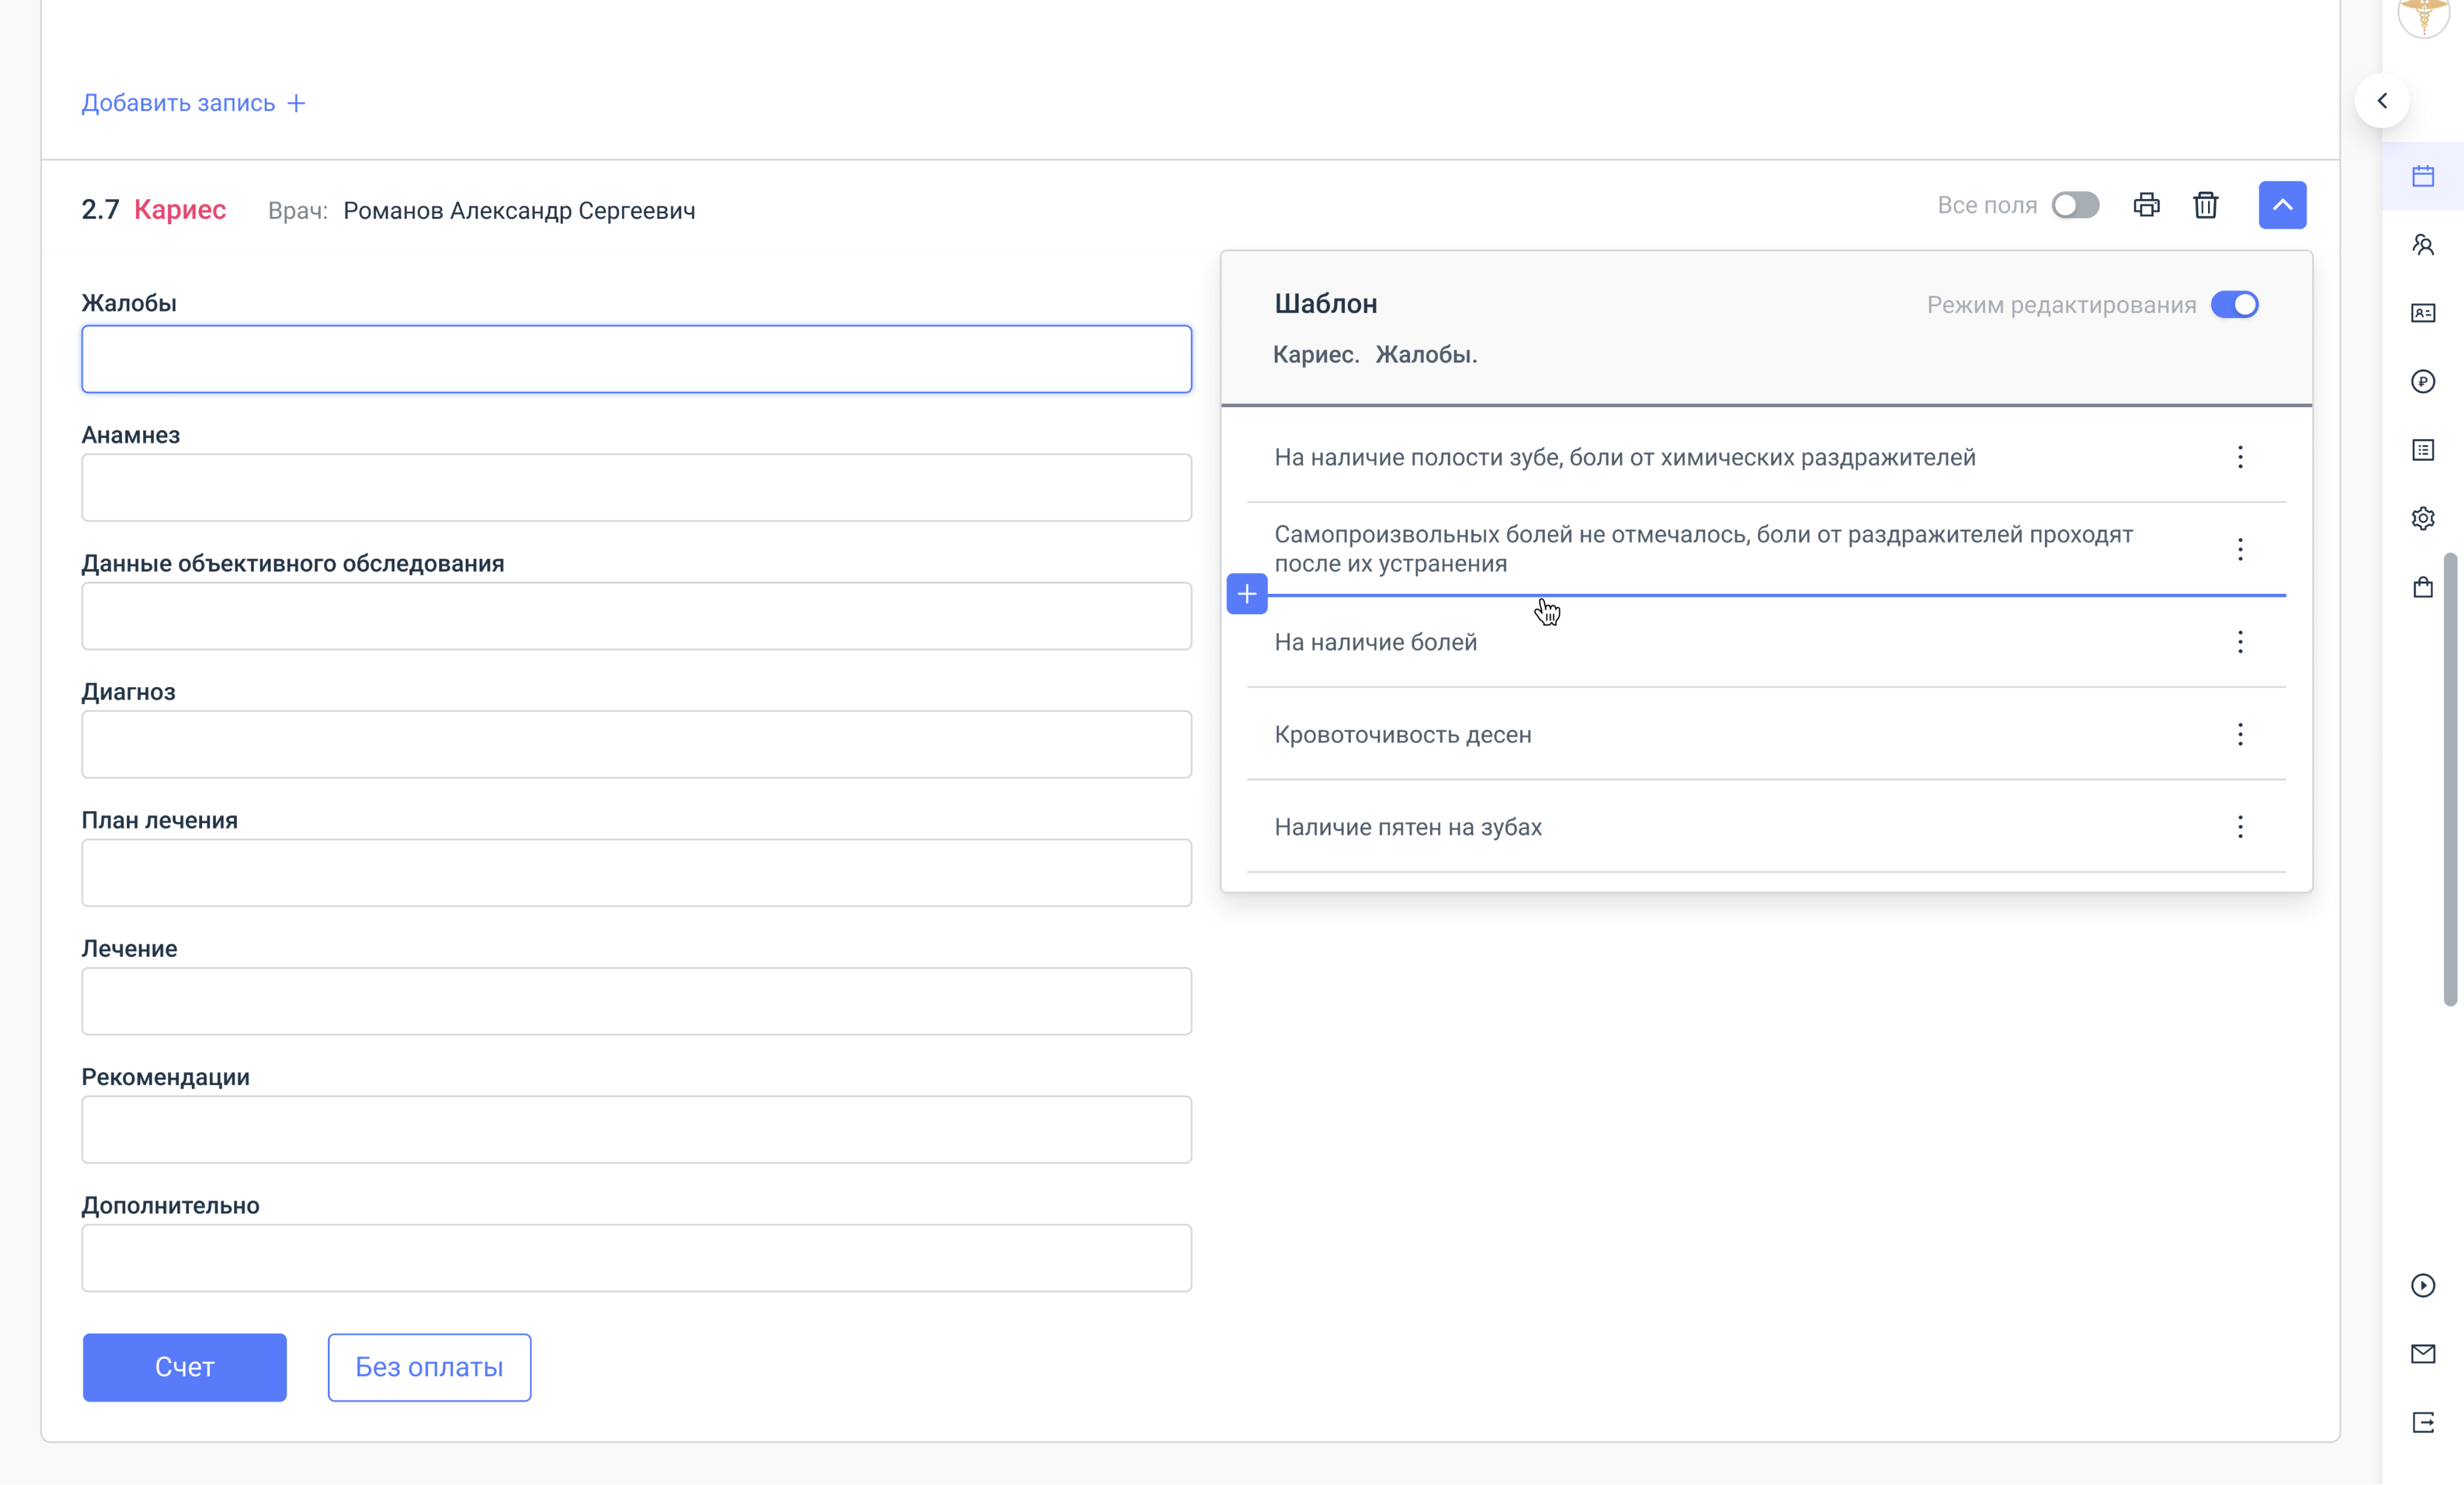
Task: Click into the Анамнез input field
Action: (636, 488)
